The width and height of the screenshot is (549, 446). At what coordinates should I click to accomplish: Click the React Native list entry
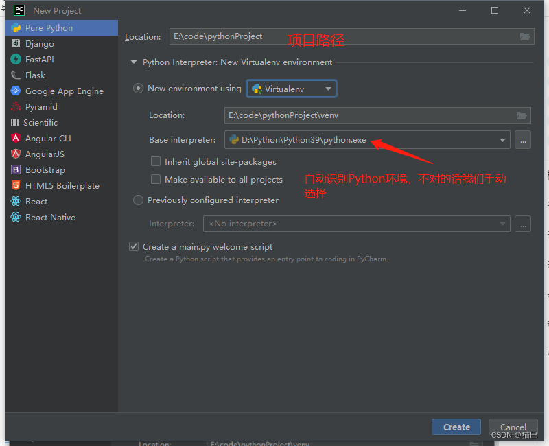(62, 217)
